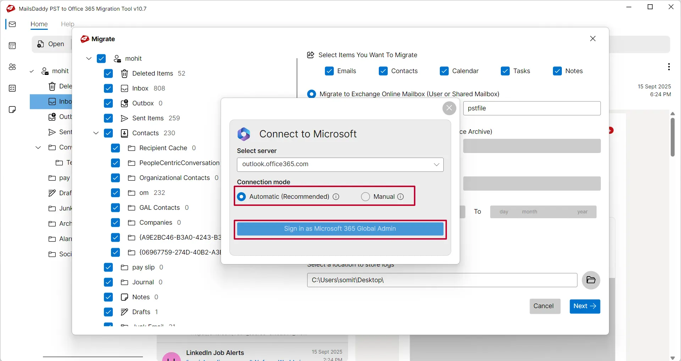Click the Outbox icon in Migrate tree
The image size is (681, 361).
click(x=124, y=103)
